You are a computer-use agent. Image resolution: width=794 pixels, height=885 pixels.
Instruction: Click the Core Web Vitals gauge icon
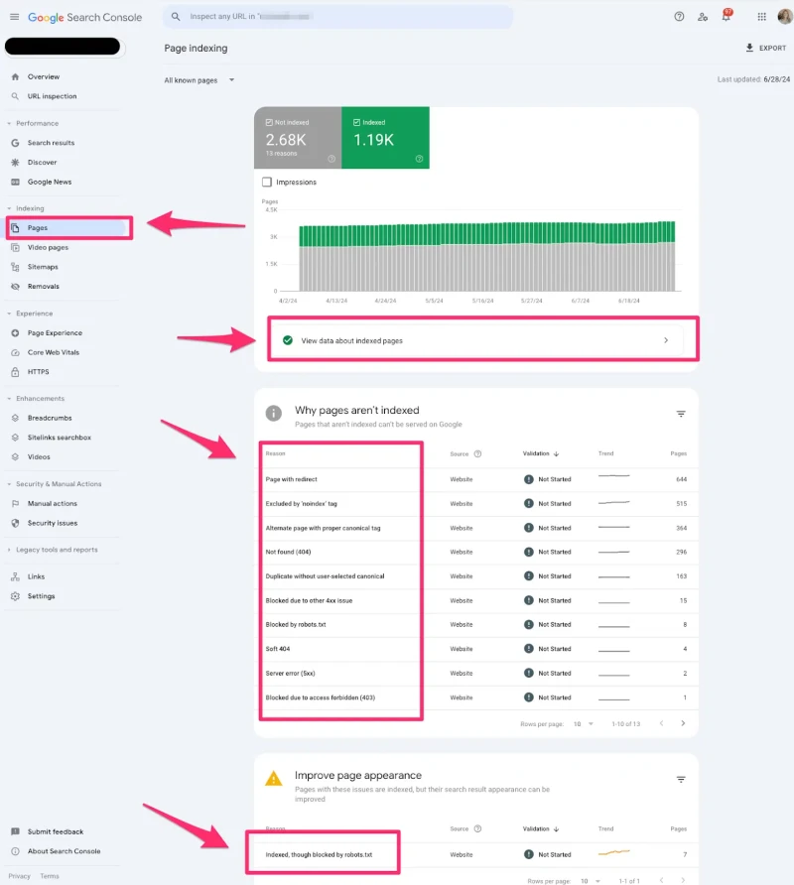click(x=15, y=353)
